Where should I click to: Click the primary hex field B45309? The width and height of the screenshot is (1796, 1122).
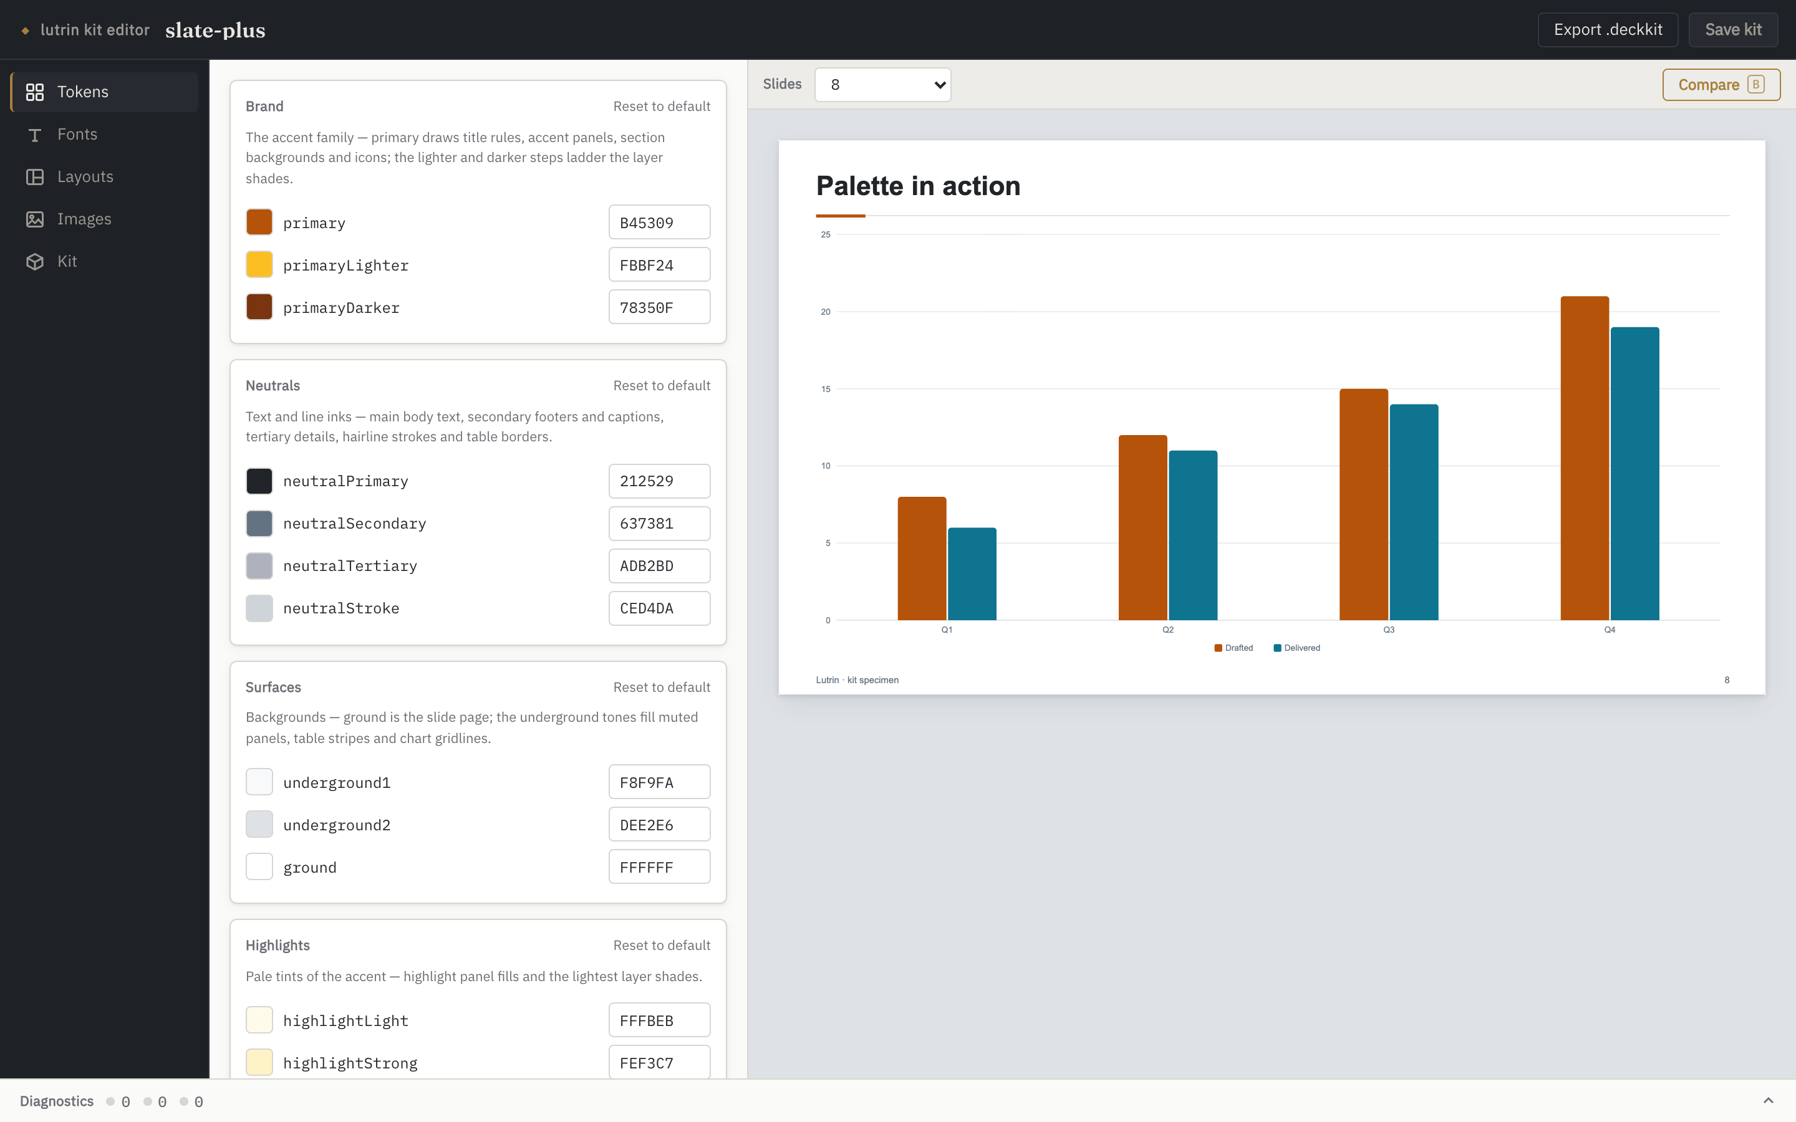[x=659, y=223]
